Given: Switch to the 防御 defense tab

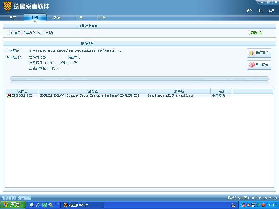Looking at the screenshot, I should 57,18.
